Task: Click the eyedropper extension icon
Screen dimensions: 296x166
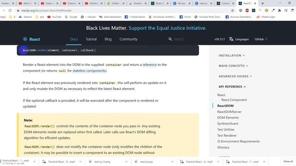Action: tap(273, 10)
